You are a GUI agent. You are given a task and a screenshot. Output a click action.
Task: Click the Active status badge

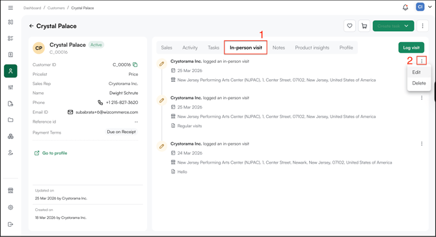click(96, 45)
